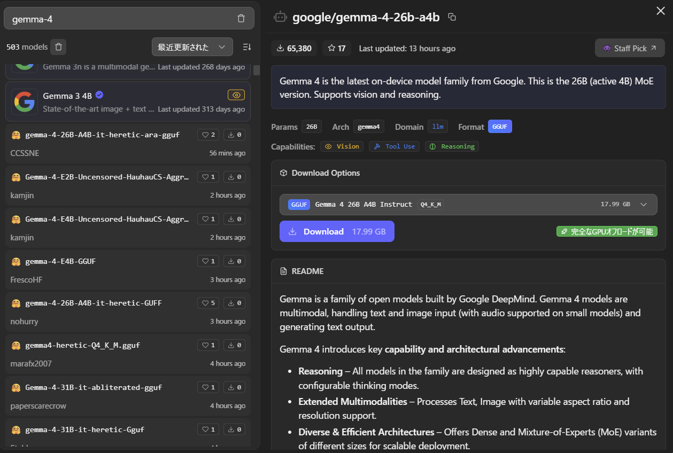Collapse the Download Options section header
This screenshot has height=453, width=673.
[326, 173]
